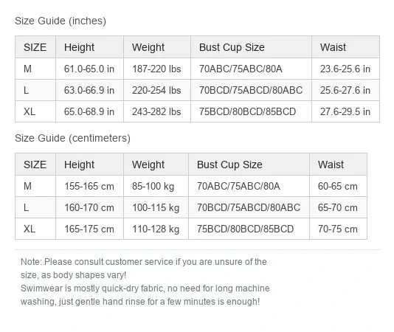
Task: Click the '60-65 cm' waist cell
Action: coord(338,186)
